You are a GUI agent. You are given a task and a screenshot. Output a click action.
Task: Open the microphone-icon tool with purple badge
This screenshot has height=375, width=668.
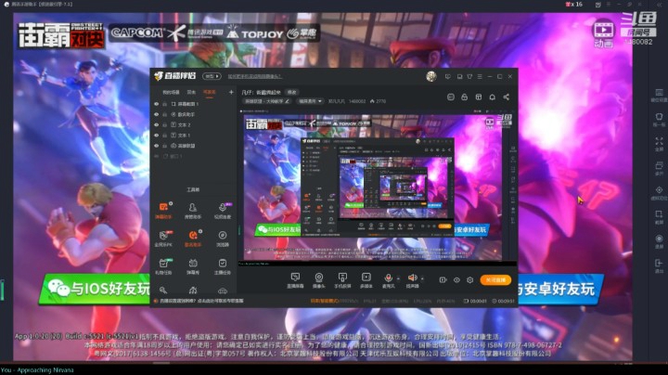click(223, 211)
